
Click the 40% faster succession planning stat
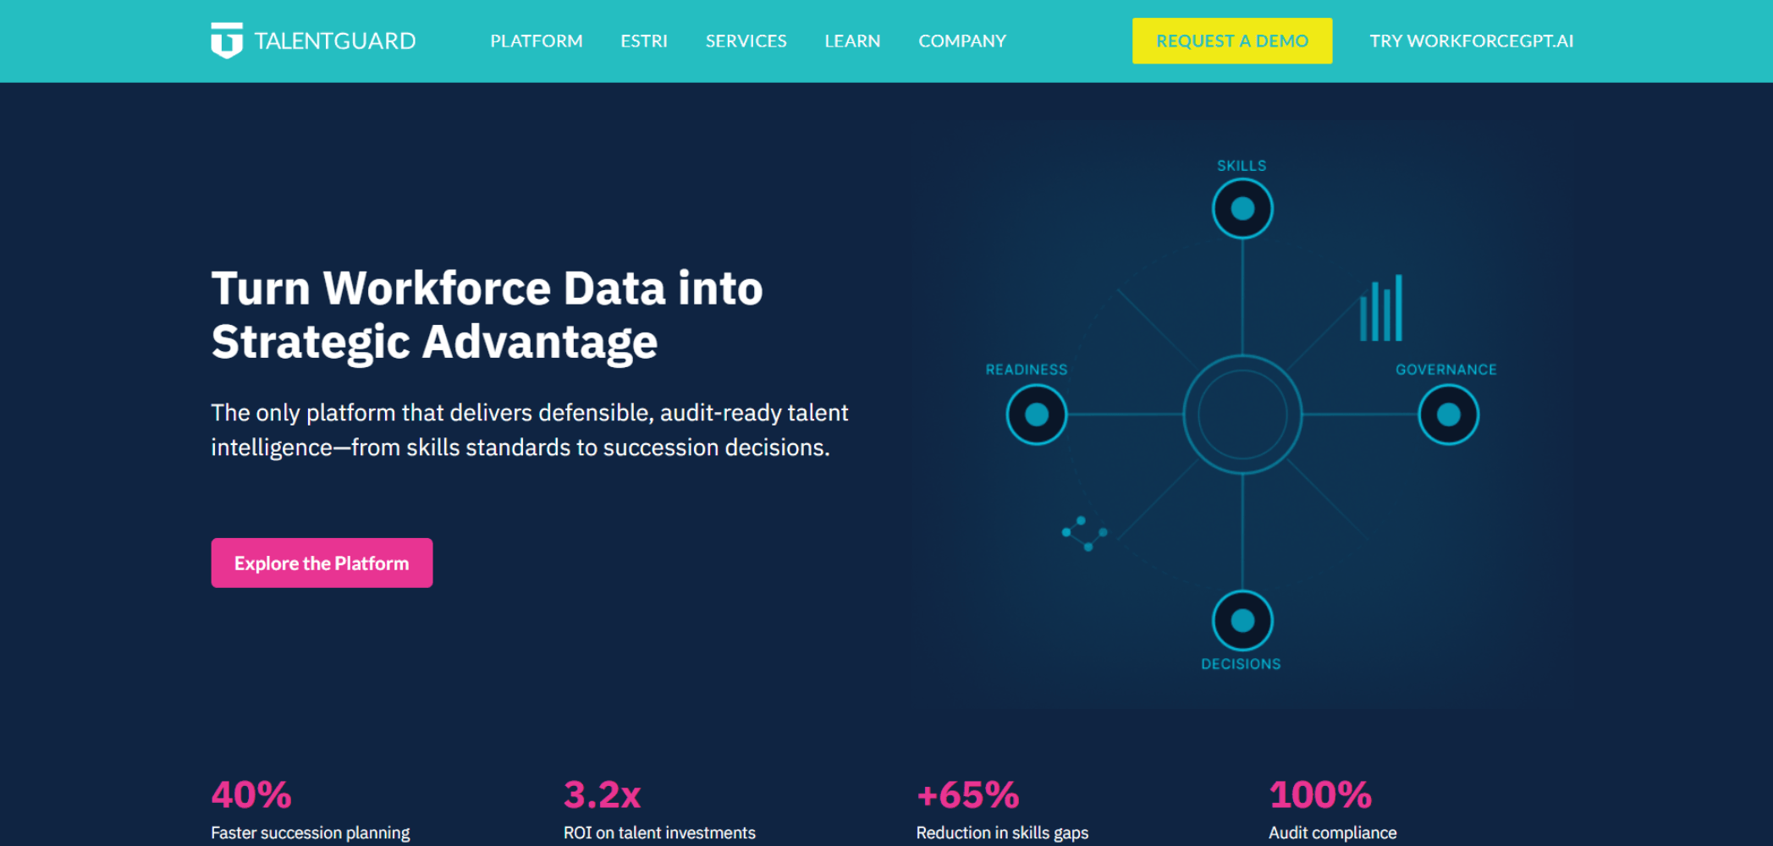coord(310,810)
